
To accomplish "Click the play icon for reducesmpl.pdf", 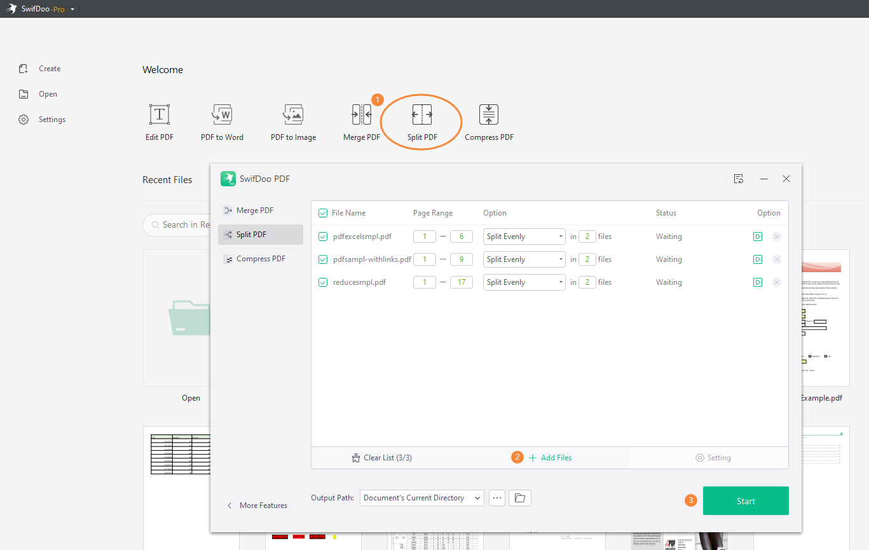I will pyautogui.click(x=758, y=282).
